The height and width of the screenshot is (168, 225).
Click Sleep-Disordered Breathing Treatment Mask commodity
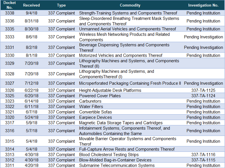pyautogui.click(x=129, y=21)
